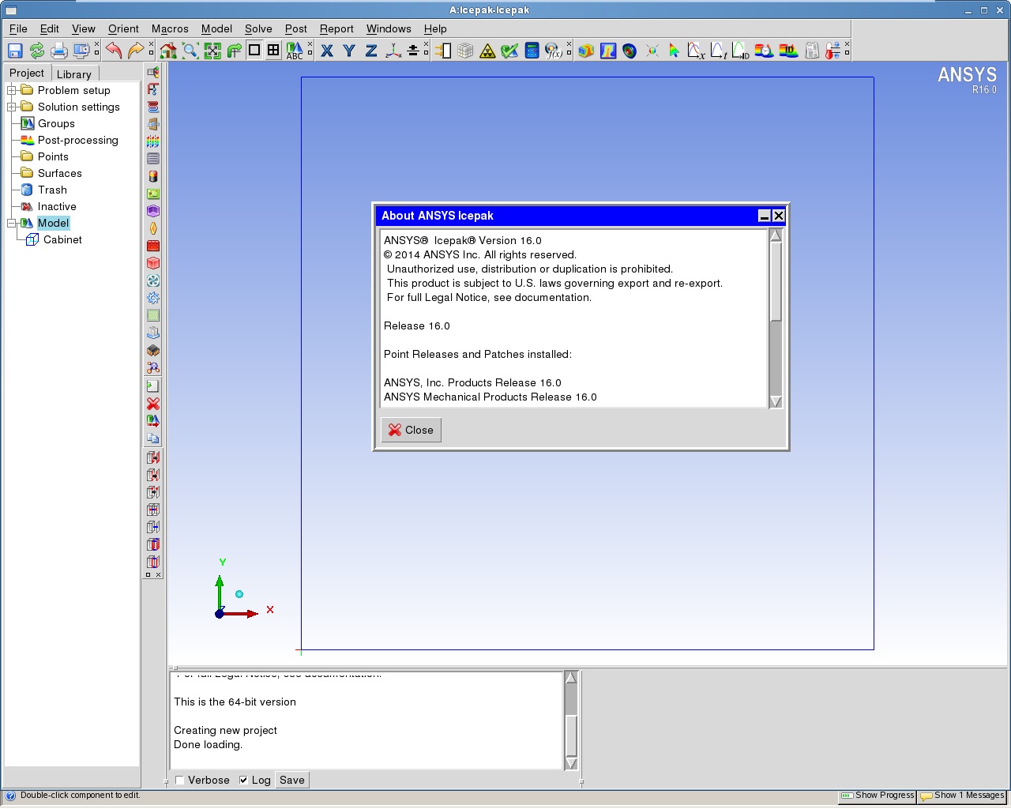Click the Save button below message log
The image size is (1011, 809).
coord(292,780)
